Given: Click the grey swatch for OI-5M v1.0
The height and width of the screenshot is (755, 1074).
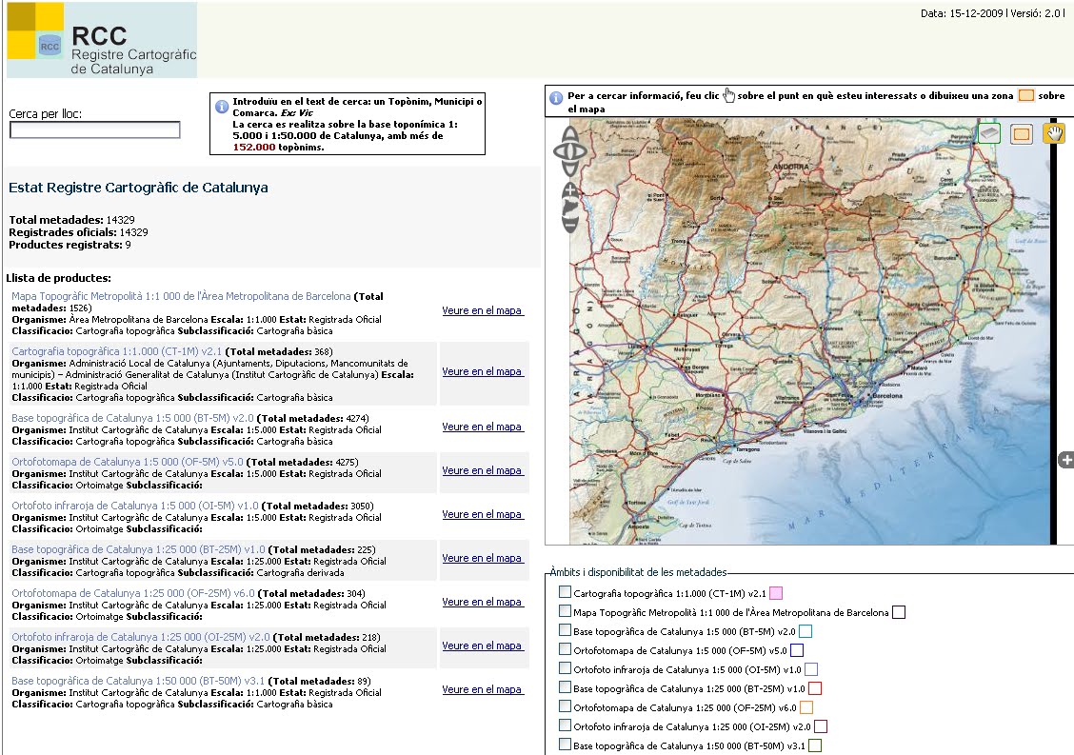Looking at the screenshot, I should [x=811, y=669].
